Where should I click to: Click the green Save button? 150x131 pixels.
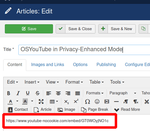click(x=29, y=29)
